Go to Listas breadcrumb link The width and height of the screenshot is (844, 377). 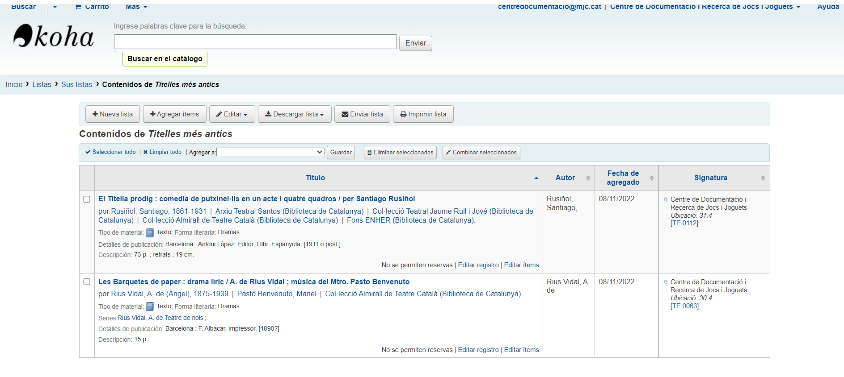point(42,84)
